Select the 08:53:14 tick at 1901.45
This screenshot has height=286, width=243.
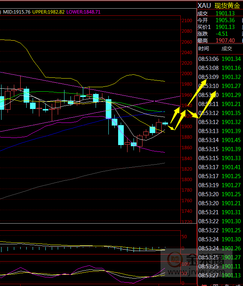tap(219, 140)
